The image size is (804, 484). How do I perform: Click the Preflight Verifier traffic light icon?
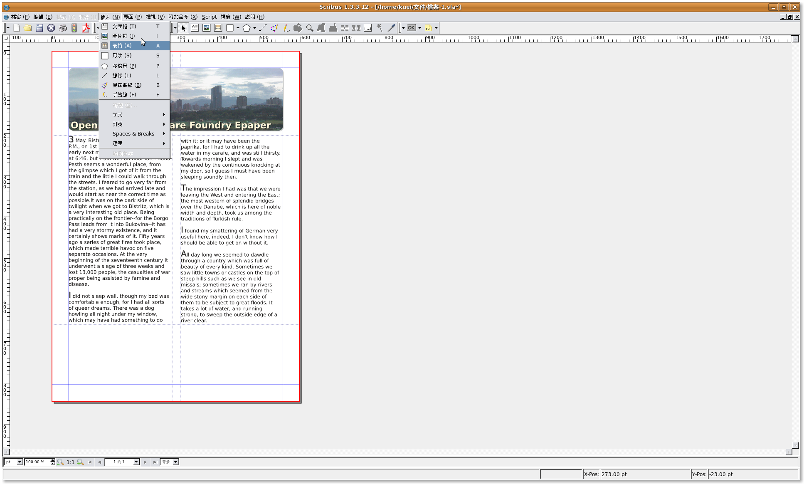click(x=74, y=28)
